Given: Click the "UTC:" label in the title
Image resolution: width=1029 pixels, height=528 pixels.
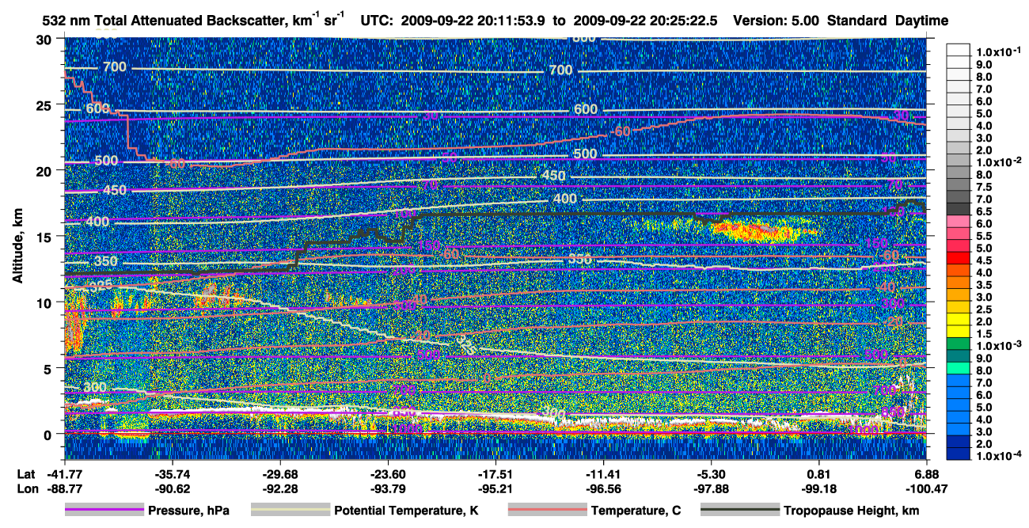Looking at the screenshot, I should pos(378,21).
